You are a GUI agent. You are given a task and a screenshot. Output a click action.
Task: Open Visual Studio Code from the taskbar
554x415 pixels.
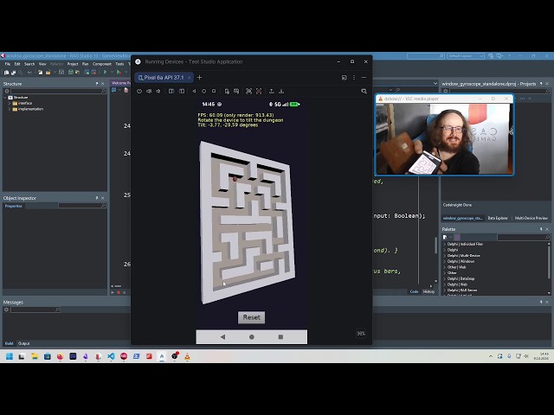point(111,356)
